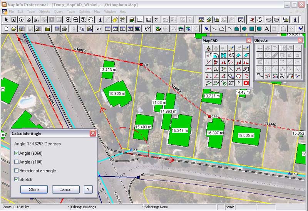Activate the Zoom-in magnifier tool
Image resolution: width=308 pixels, height=211 pixels.
pyautogui.click(x=68, y=20)
